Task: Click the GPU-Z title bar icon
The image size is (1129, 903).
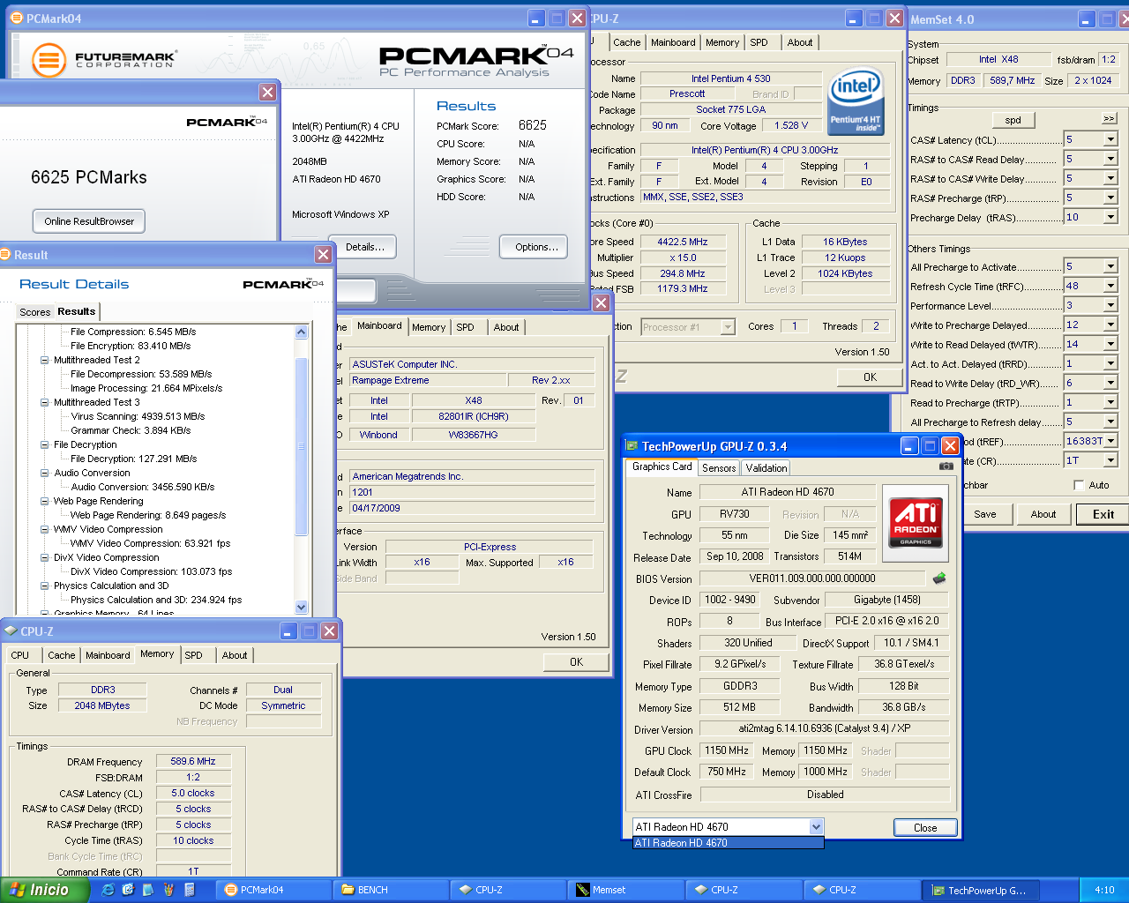Action: [632, 445]
